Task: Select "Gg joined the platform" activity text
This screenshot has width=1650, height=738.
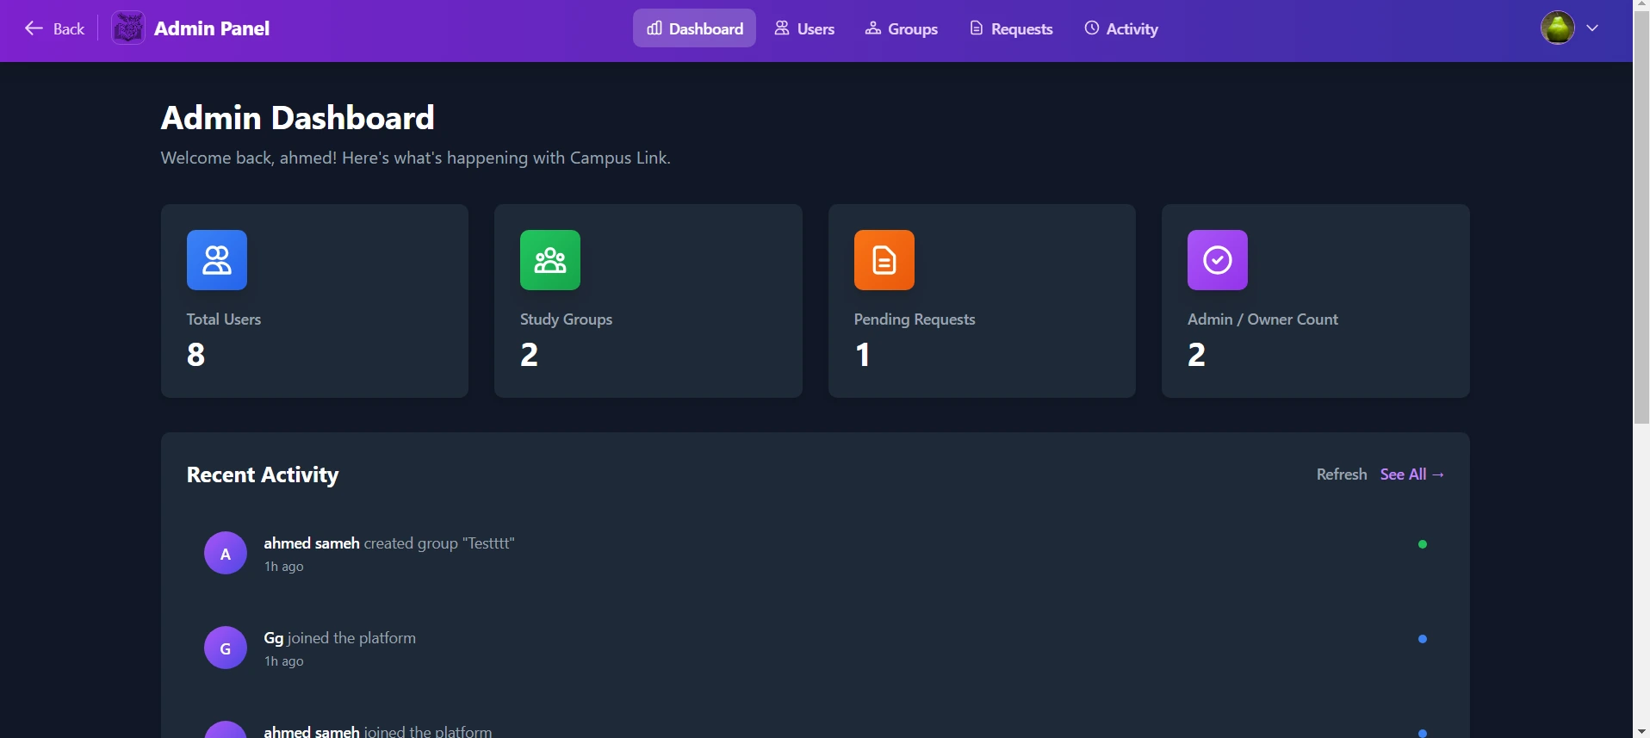Action: (x=340, y=638)
